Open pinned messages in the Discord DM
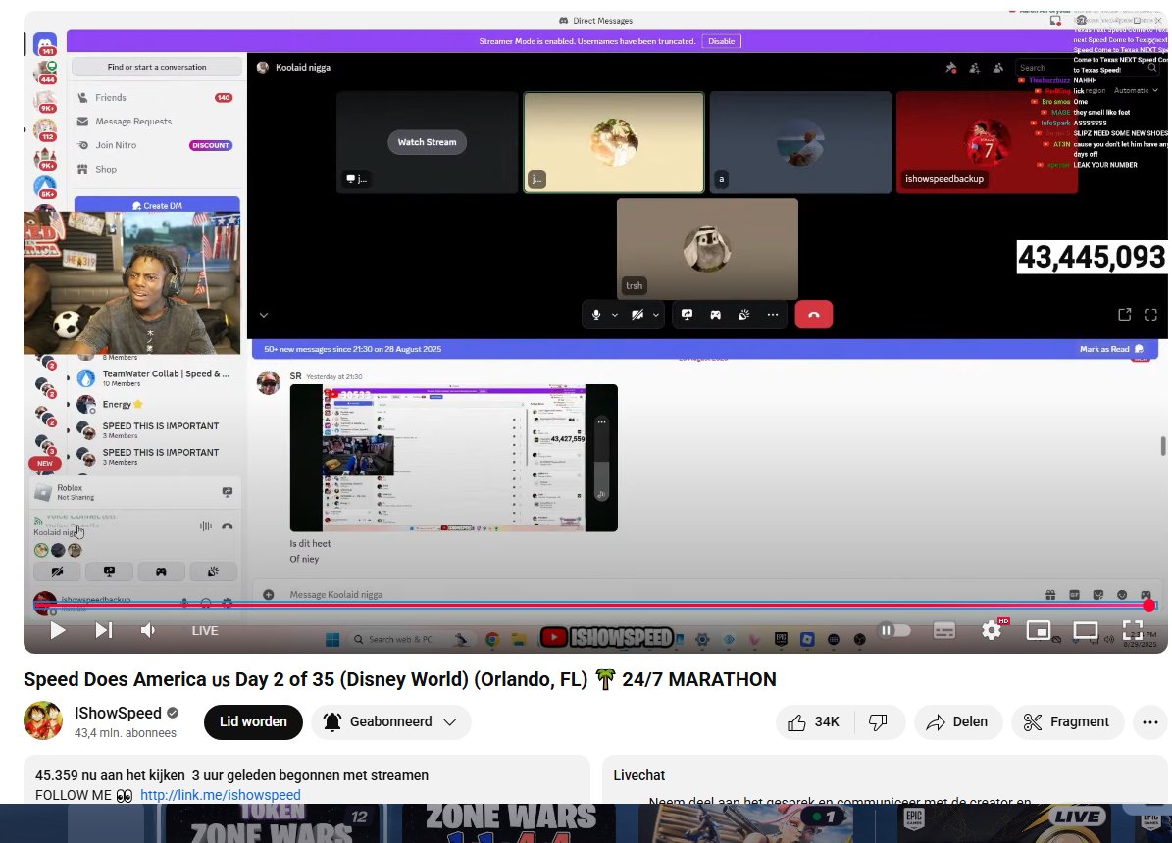This screenshot has width=1172, height=843. 950,68
